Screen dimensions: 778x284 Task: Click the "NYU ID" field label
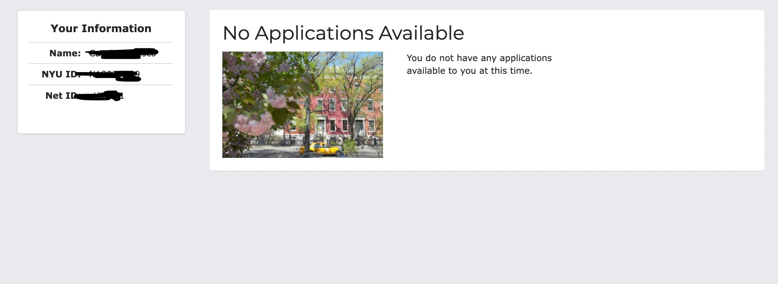pos(60,74)
